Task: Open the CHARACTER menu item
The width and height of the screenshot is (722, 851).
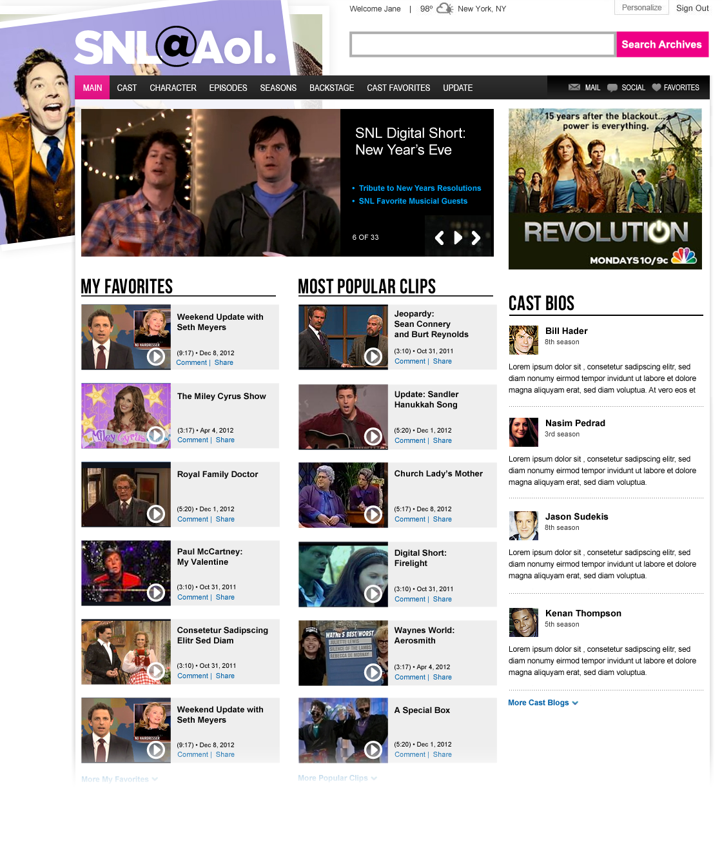Action: [173, 88]
